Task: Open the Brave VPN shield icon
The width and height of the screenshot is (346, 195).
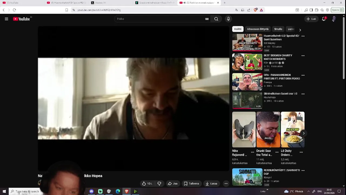Action: pyautogui.click(x=327, y=10)
